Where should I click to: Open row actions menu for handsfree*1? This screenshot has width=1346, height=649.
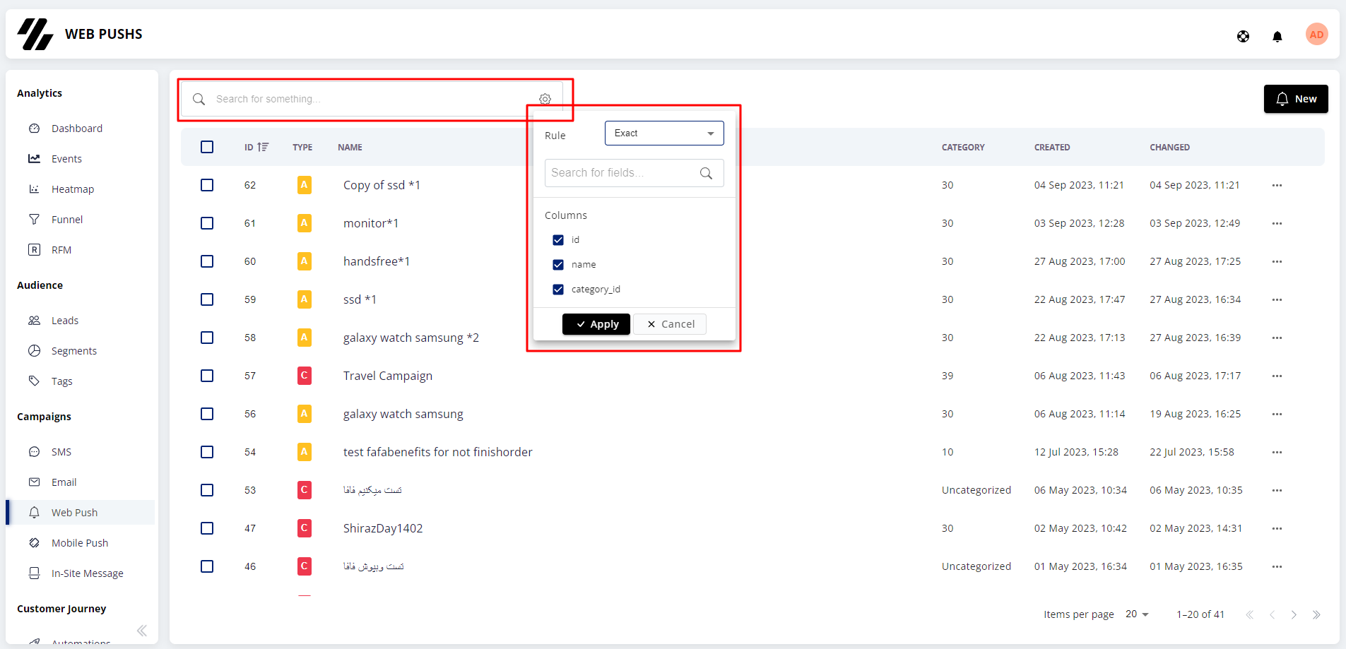[1277, 261]
